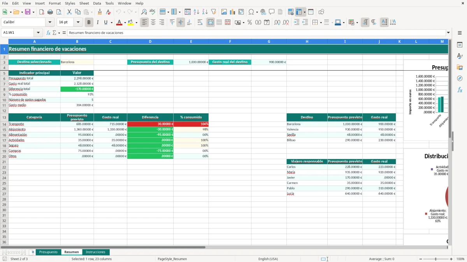Add a decimal place

[x=277, y=23]
